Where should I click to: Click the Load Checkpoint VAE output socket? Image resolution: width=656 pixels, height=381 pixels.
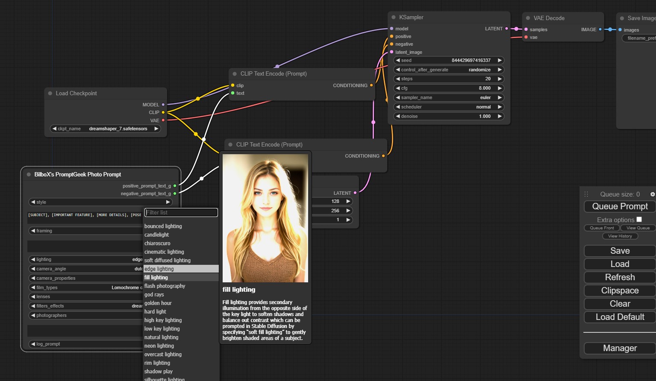click(163, 120)
